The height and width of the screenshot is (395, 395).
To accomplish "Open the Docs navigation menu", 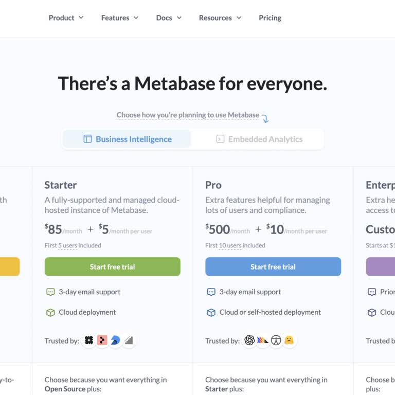I will coord(169,18).
